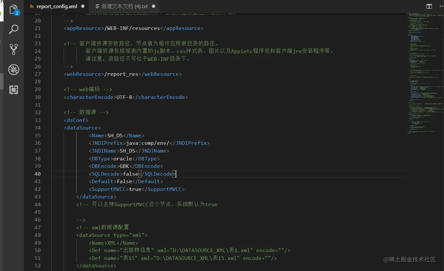Click the <dataSource type="xml"> tag
This screenshot has height=271, width=444.
pyautogui.click(x=112, y=235)
